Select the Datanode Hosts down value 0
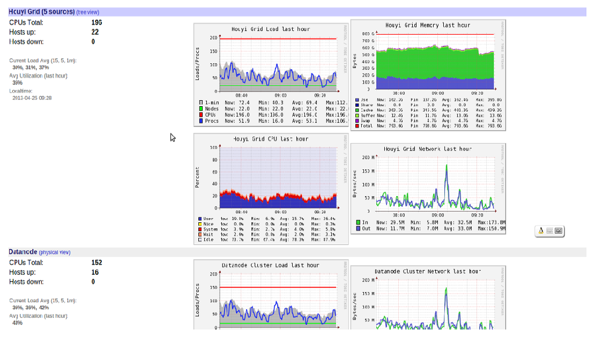This screenshot has width=595, height=337. [93, 282]
